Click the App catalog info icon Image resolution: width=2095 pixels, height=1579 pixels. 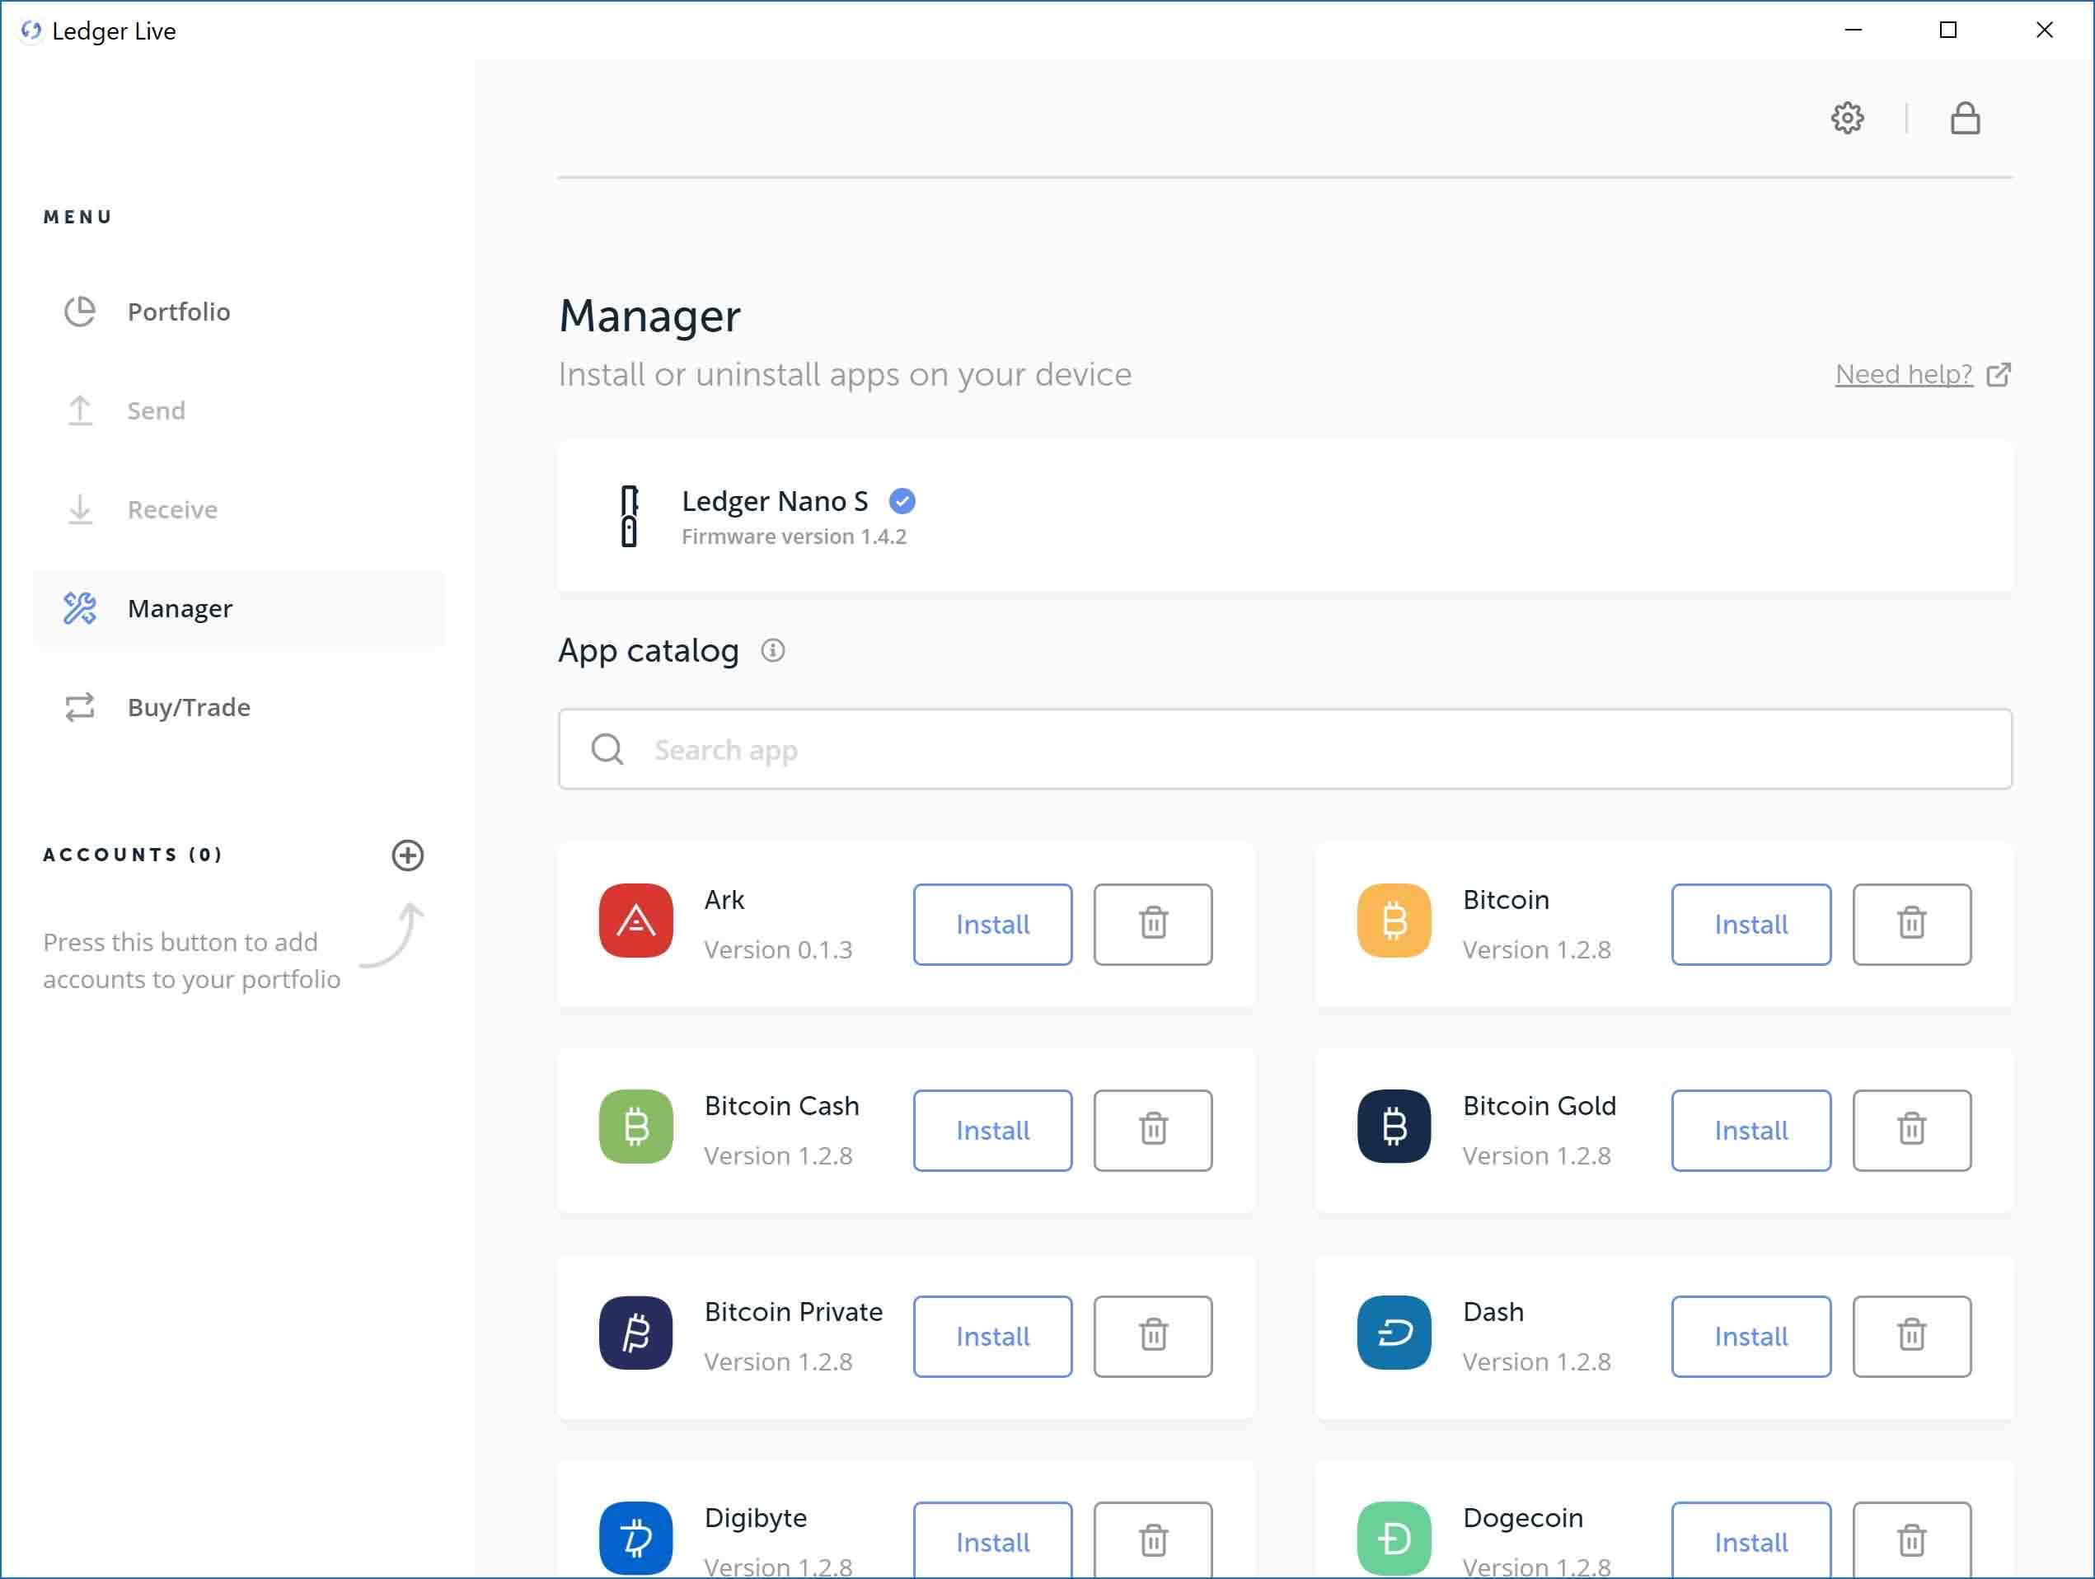point(773,651)
